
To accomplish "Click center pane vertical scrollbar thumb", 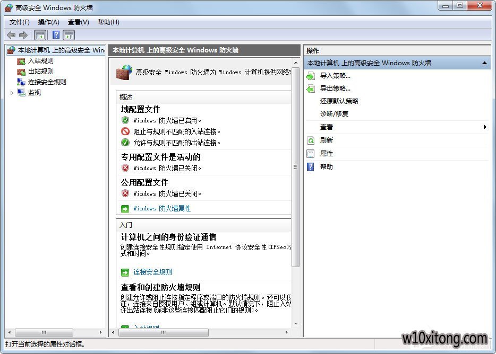I will [x=295, y=167].
